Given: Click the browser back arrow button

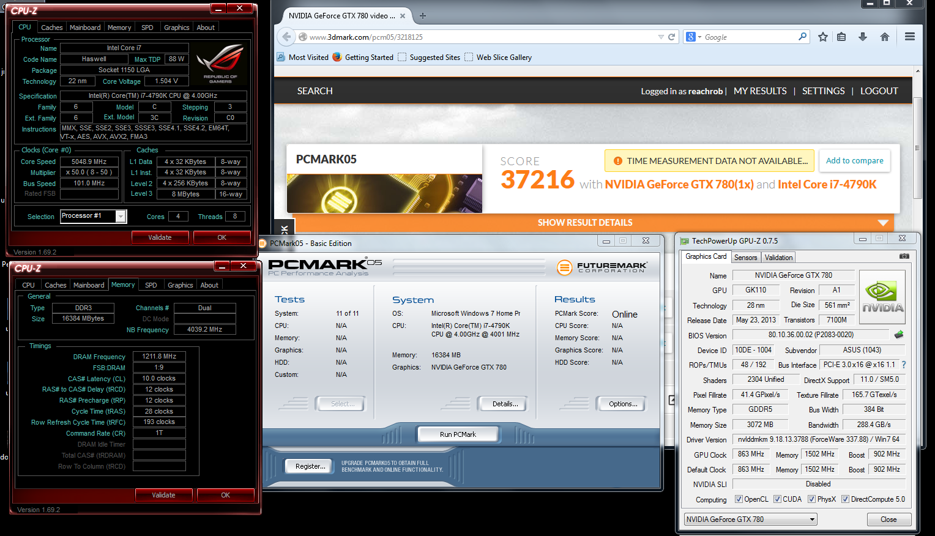Looking at the screenshot, I should (x=286, y=37).
